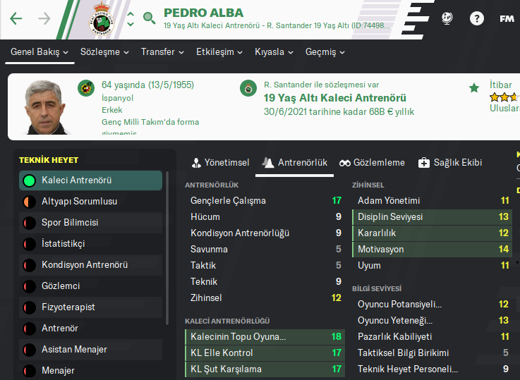Click the forward navigation arrow

tap(44, 19)
